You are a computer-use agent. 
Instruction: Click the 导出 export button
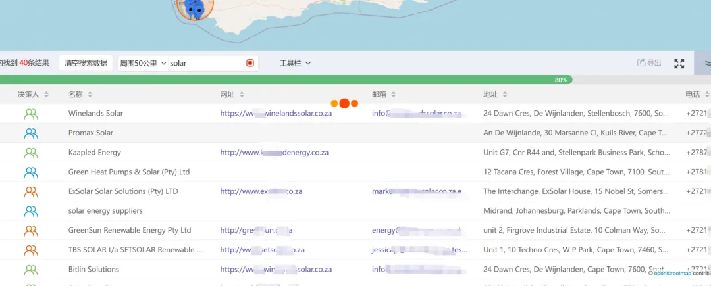pos(649,63)
